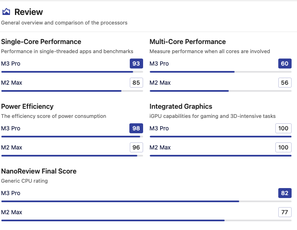Click M2 Max final score badge 77
Viewport: 297px width, 230px height.
[285, 212]
